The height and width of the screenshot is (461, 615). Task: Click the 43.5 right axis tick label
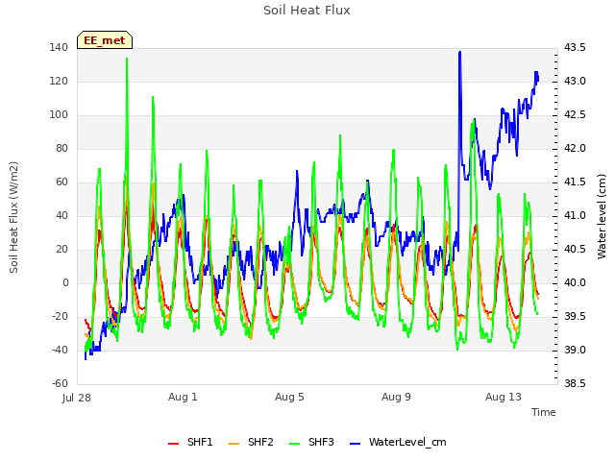(575, 48)
